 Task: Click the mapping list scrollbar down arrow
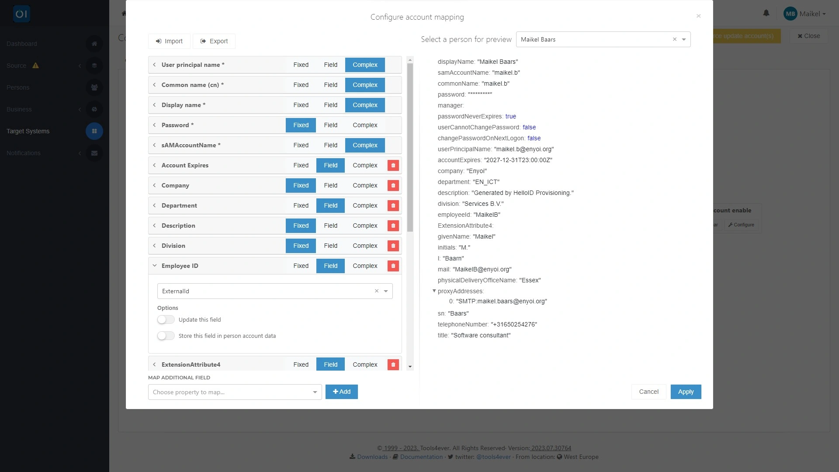pos(410,367)
